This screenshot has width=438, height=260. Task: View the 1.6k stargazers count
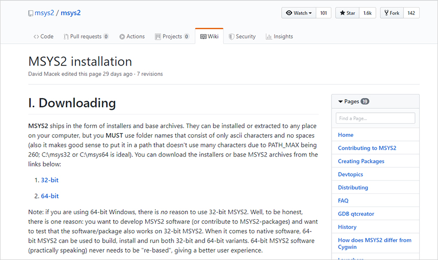tap(367, 13)
